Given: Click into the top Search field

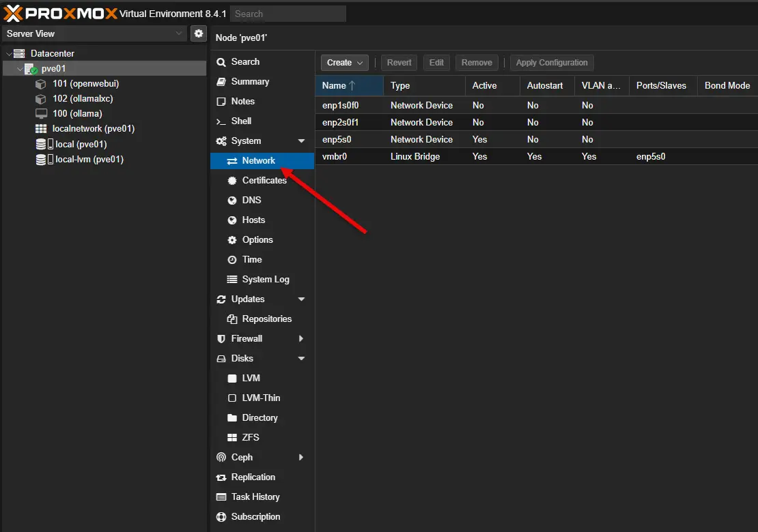Looking at the screenshot, I should click(288, 14).
